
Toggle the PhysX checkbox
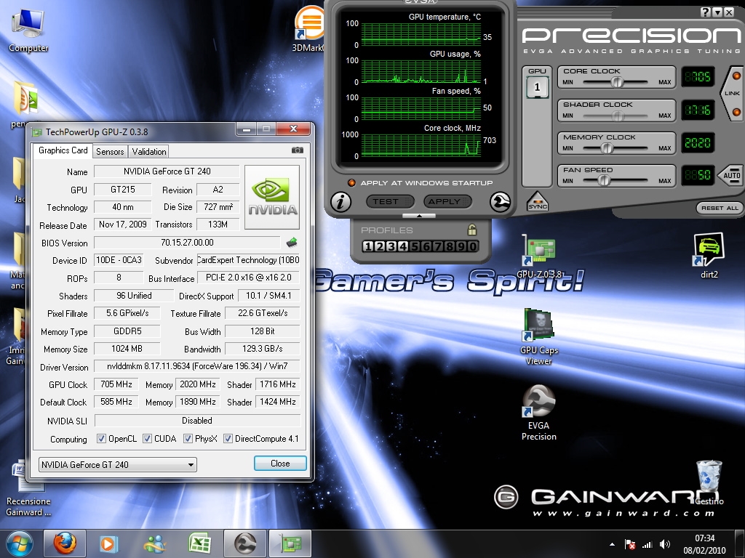188,439
